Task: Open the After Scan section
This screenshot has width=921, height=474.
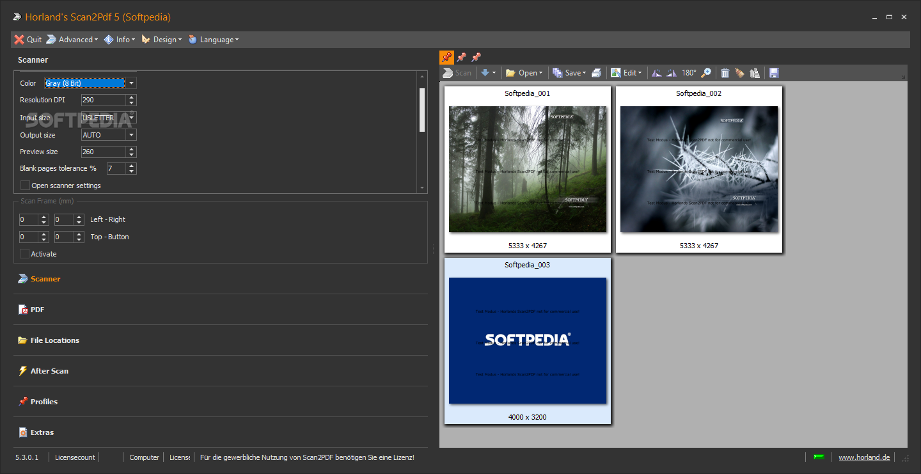Action: pos(221,371)
